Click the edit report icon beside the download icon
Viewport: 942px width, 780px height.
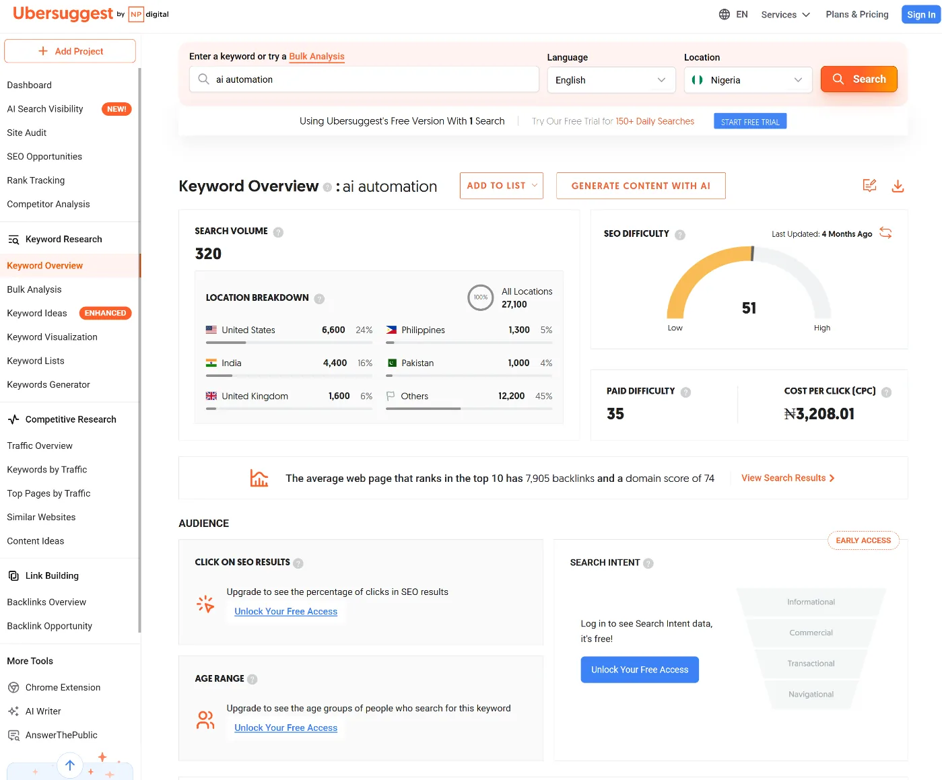(869, 185)
